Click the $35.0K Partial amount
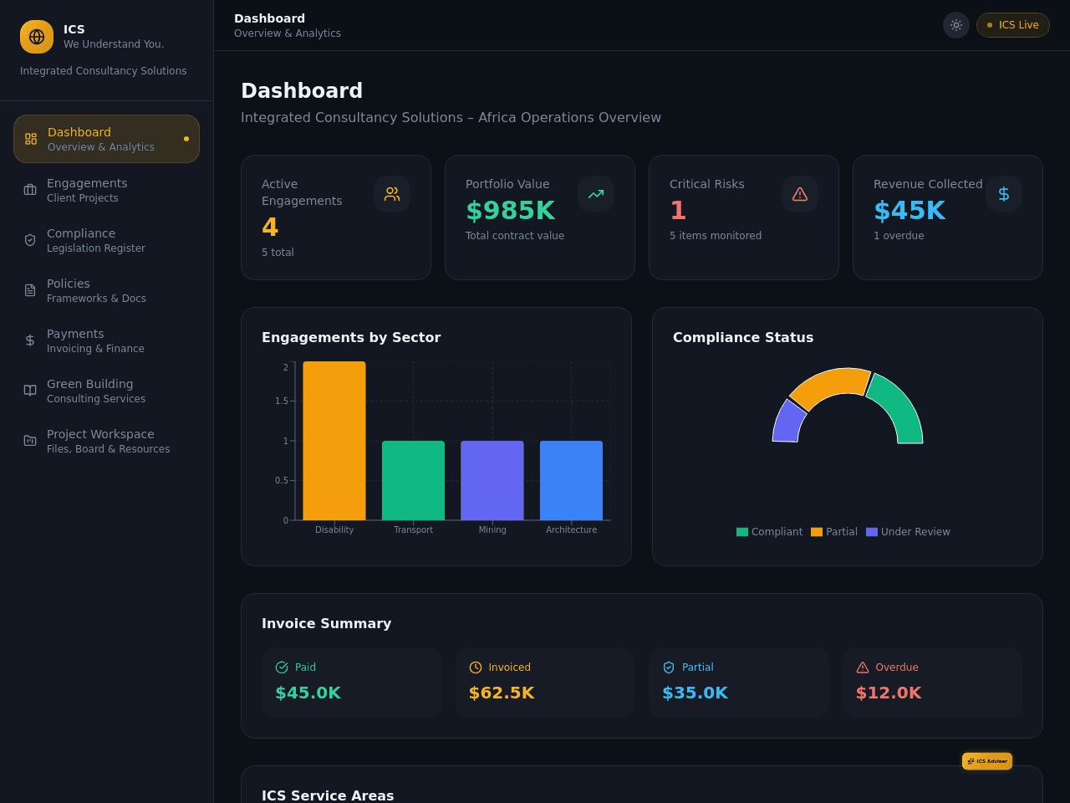The image size is (1070, 803). (x=695, y=693)
